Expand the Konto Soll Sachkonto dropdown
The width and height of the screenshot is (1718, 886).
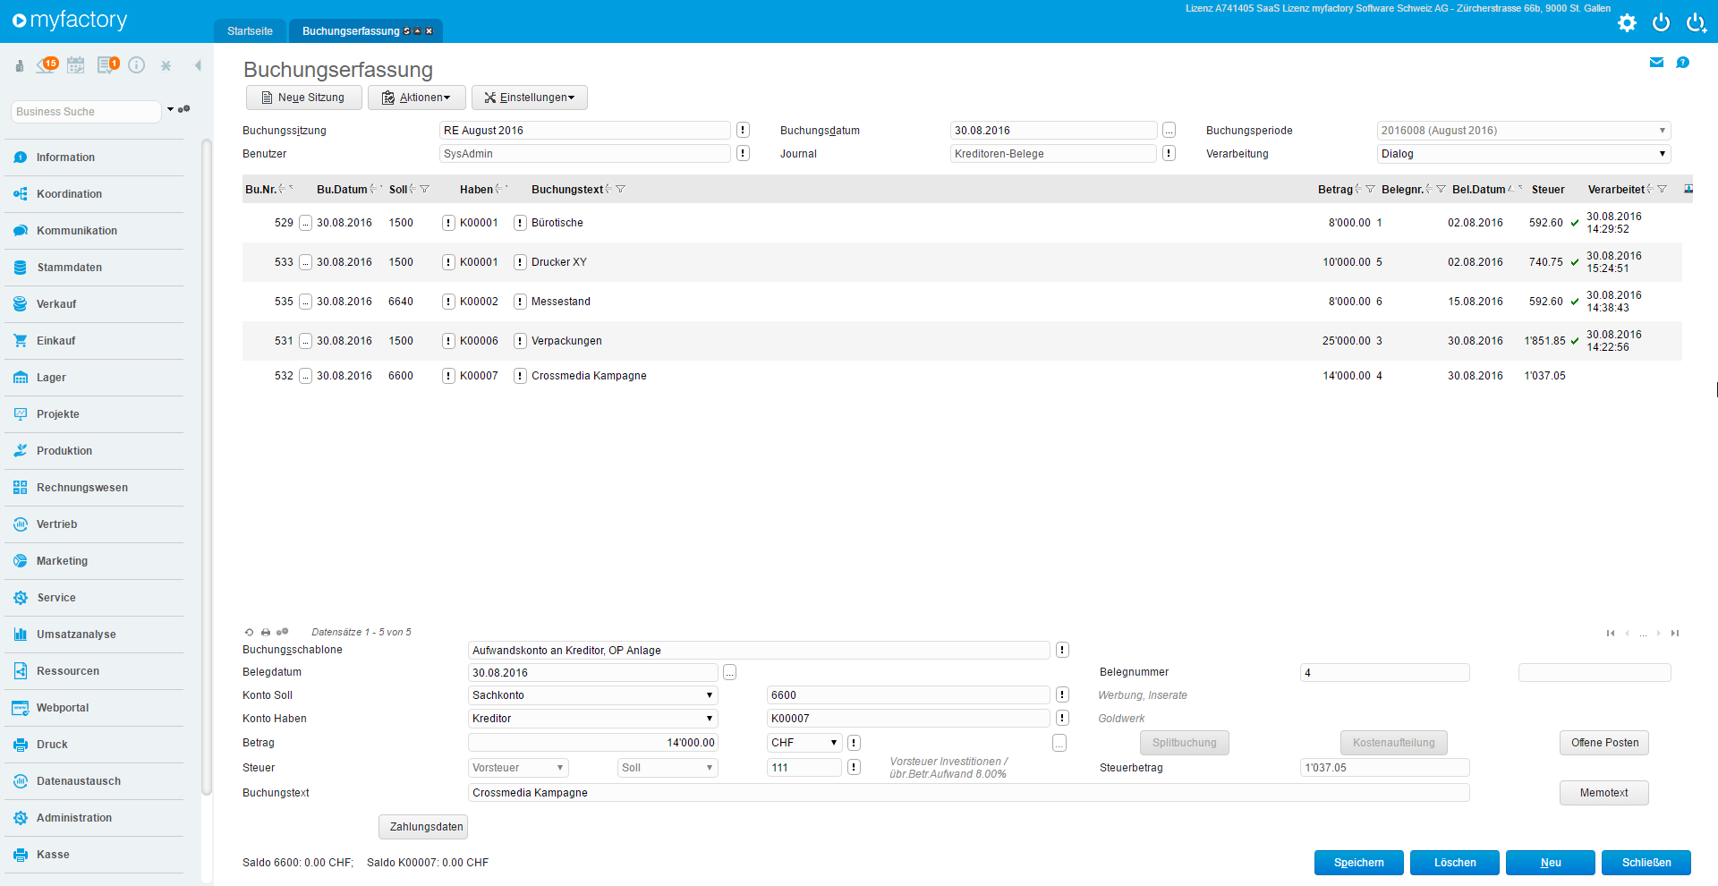(x=592, y=695)
